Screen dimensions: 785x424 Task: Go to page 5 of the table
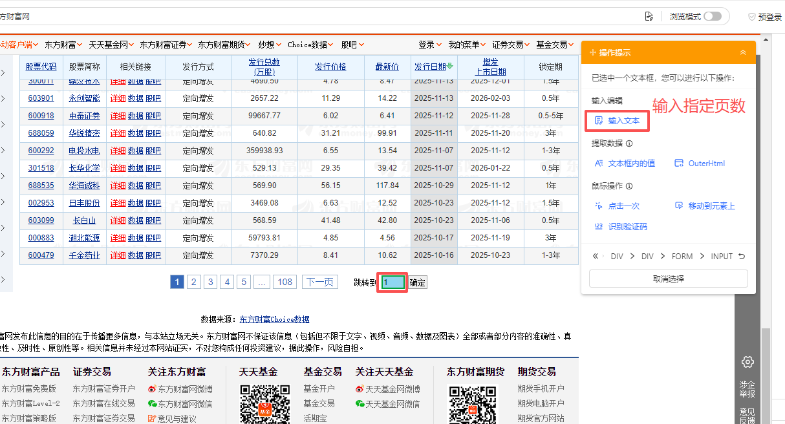coord(244,282)
